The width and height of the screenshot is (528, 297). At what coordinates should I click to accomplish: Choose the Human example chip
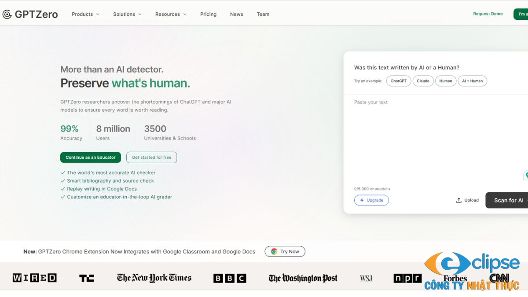coord(446,81)
